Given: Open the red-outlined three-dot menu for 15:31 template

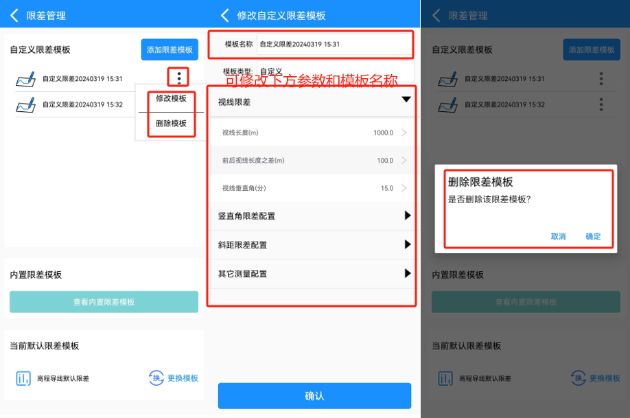Looking at the screenshot, I should 179,78.
